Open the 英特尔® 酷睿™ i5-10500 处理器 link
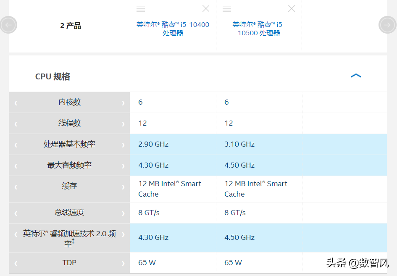The width and height of the screenshot is (397, 276). tap(259, 29)
